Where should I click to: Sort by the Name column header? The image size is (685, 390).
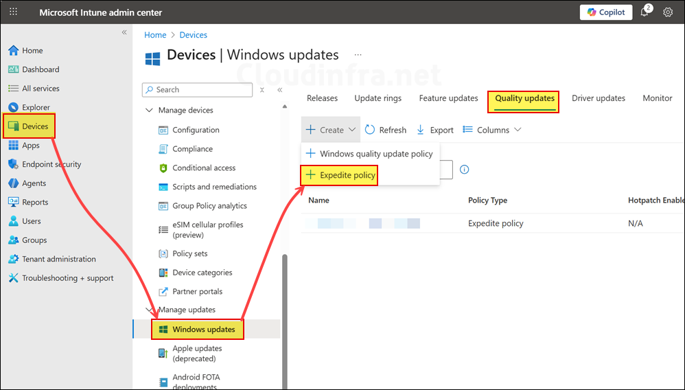tap(319, 200)
